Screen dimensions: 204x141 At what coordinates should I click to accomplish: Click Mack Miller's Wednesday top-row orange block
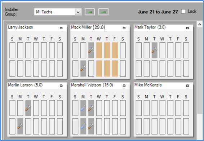click(x=99, y=50)
